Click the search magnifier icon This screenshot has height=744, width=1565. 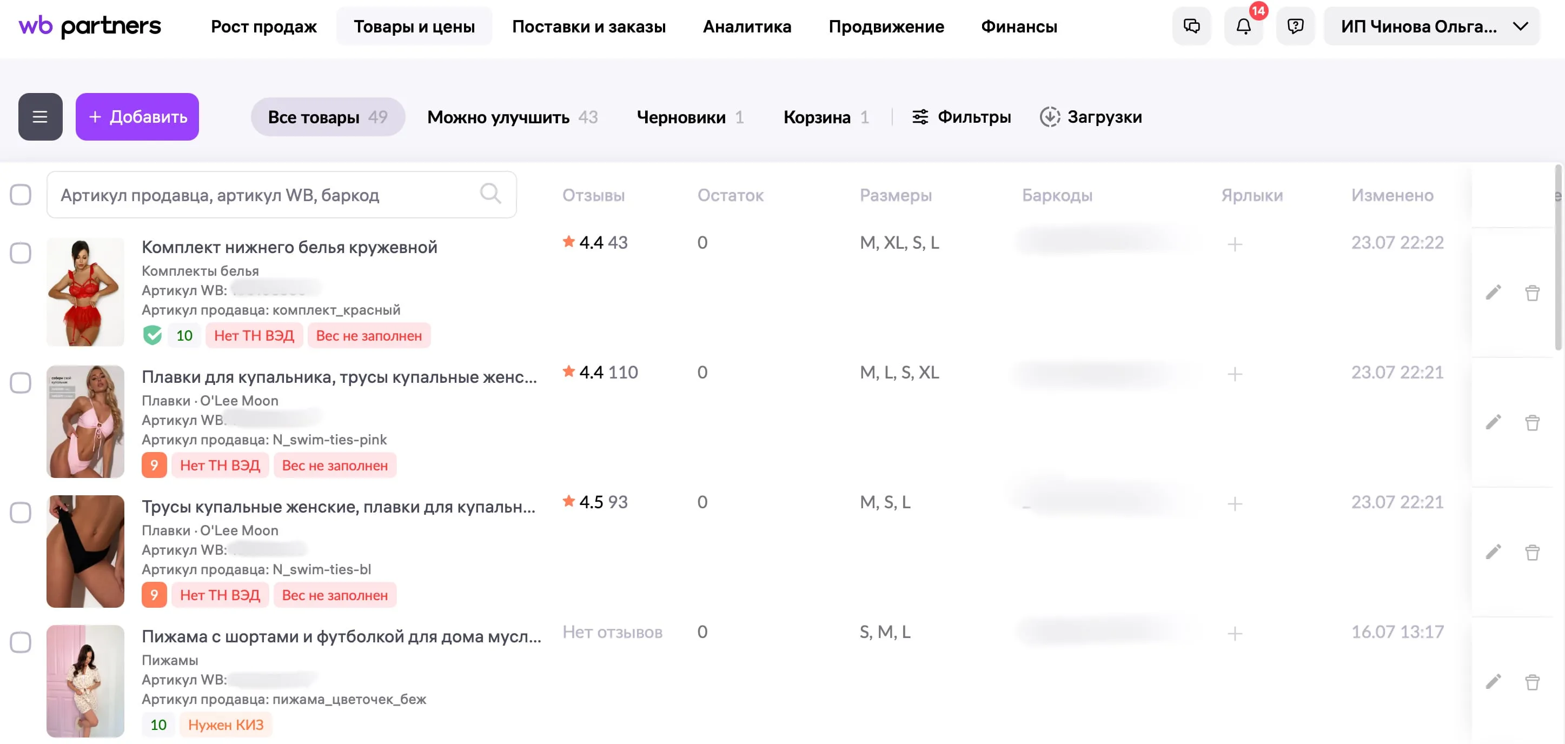click(490, 194)
